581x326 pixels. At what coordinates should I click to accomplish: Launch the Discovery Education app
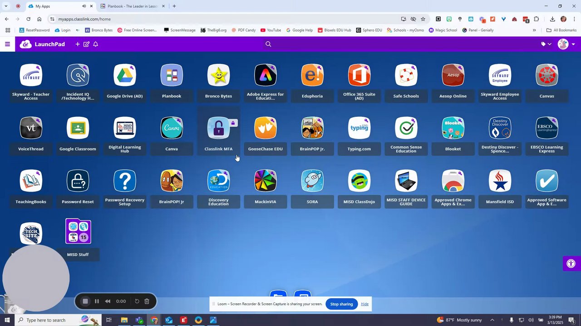(x=218, y=181)
